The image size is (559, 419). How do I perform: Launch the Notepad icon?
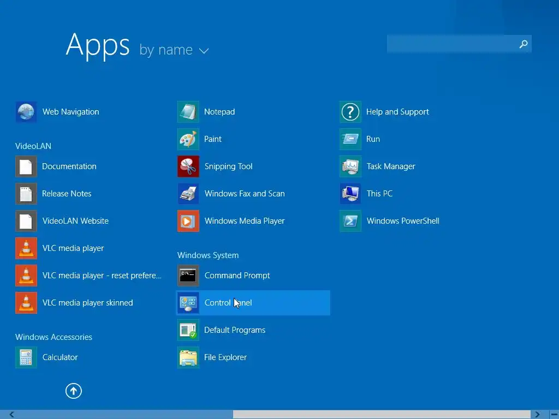coord(188,112)
